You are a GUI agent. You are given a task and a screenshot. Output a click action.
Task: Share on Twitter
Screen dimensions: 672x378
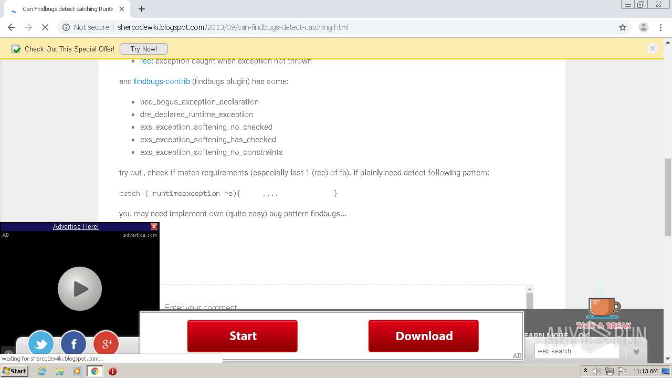41,344
